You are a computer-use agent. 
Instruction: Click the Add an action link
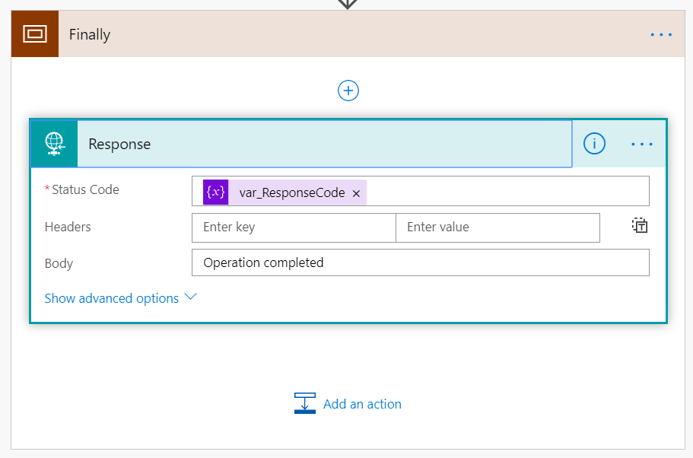(x=362, y=404)
